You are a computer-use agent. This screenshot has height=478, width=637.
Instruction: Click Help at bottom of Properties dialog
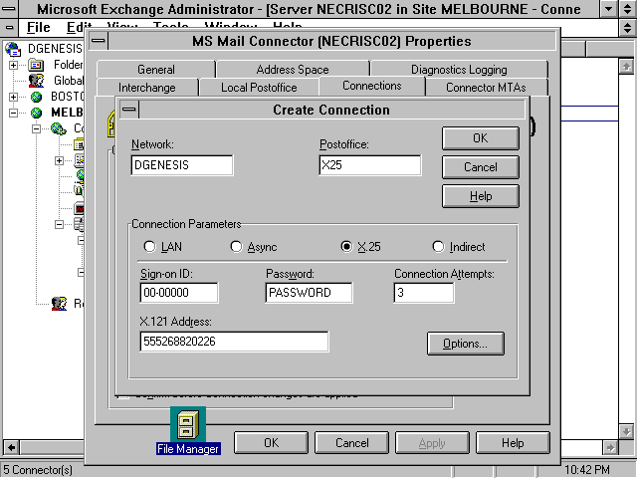click(x=513, y=442)
